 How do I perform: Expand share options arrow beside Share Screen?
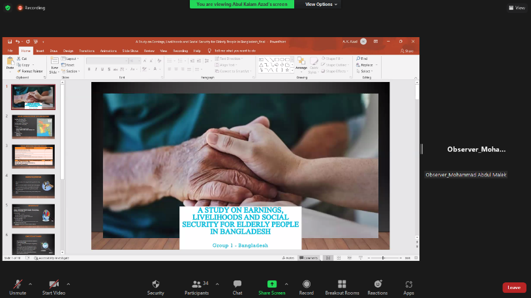point(286,284)
